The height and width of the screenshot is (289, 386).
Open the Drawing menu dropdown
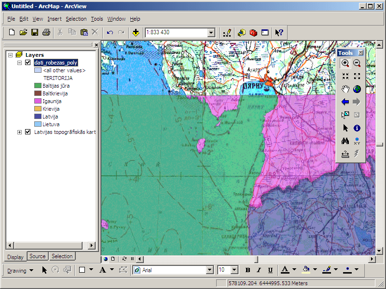coord(20,271)
